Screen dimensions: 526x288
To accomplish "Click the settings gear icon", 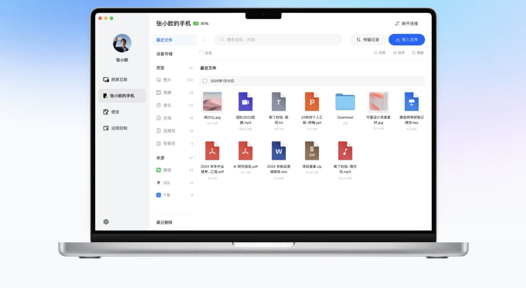I will (x=106, y=222).
